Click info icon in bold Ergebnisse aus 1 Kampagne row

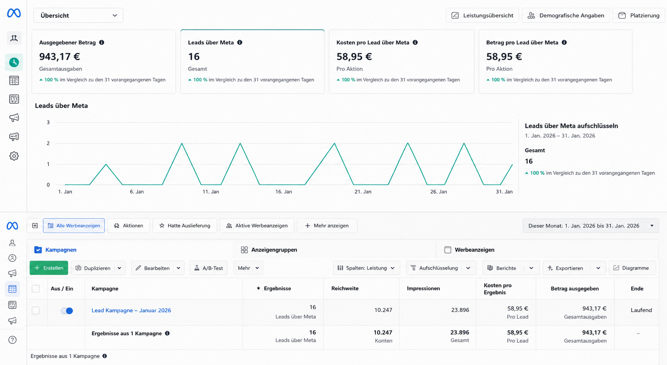[x=167, y=333]
